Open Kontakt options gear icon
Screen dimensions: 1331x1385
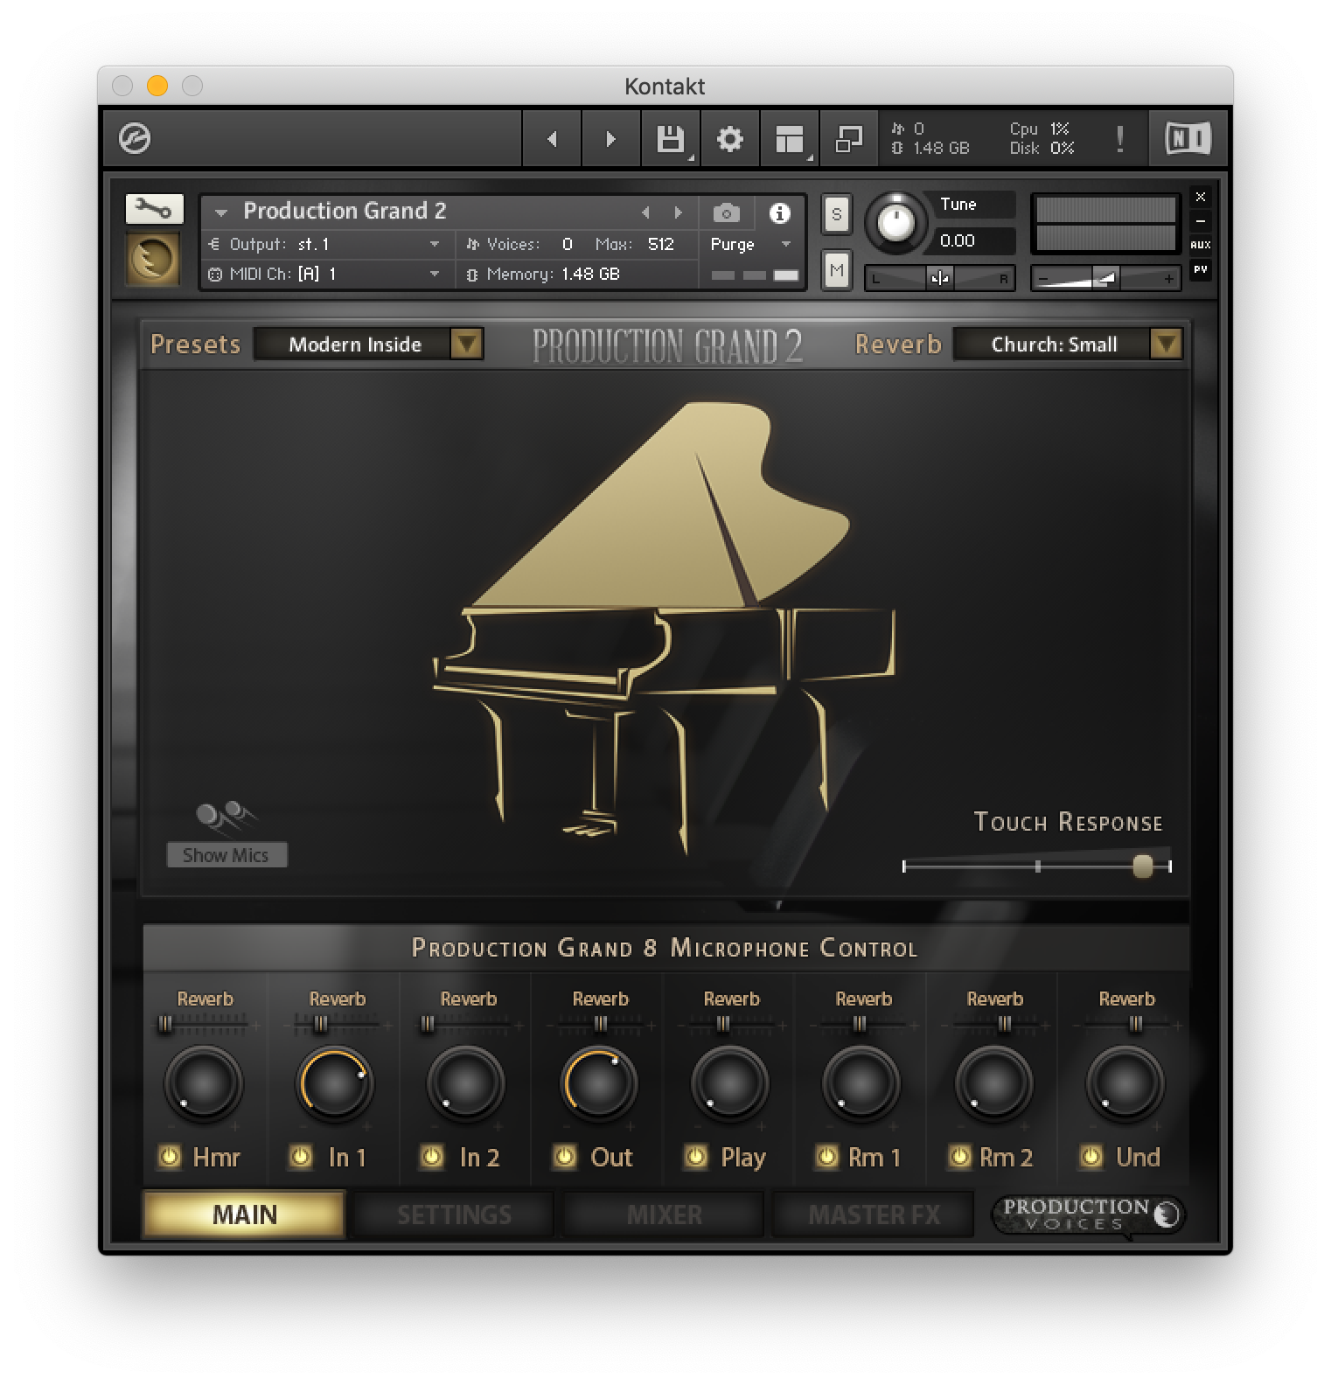point(730,138)
